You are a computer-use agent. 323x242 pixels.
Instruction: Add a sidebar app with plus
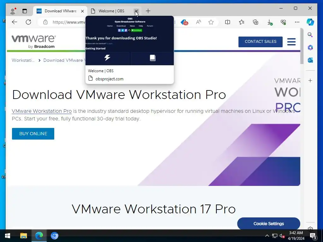[310, 80]
